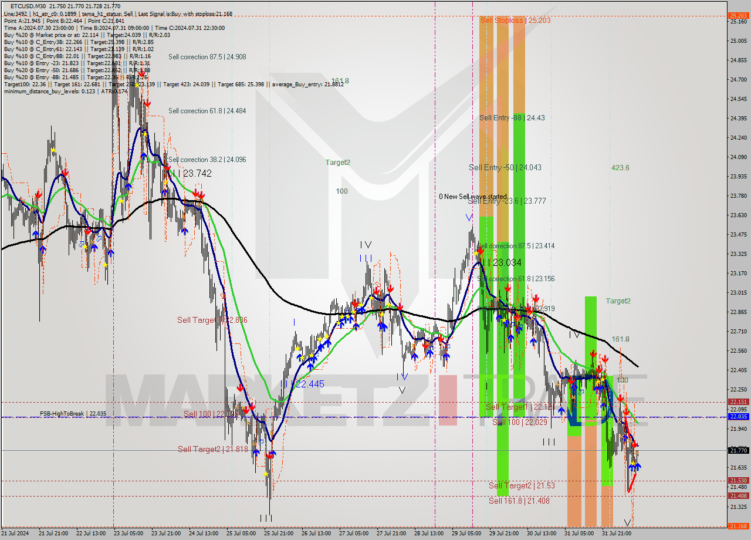
Task: Click the 29 Jul 05:00 time label
Action: tap(466, 534)
